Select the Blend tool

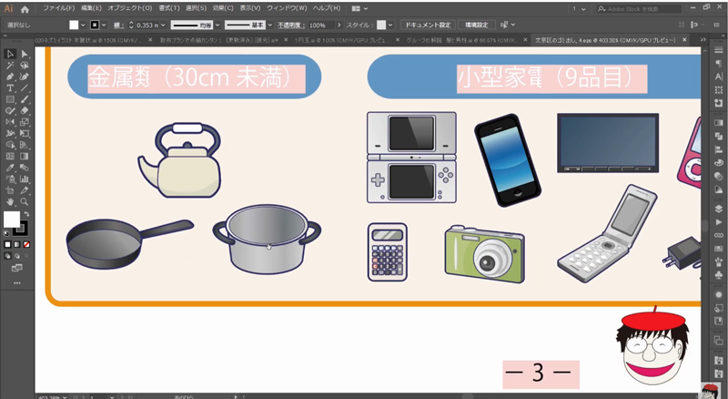pyautogui.click(x=25, y=168)
